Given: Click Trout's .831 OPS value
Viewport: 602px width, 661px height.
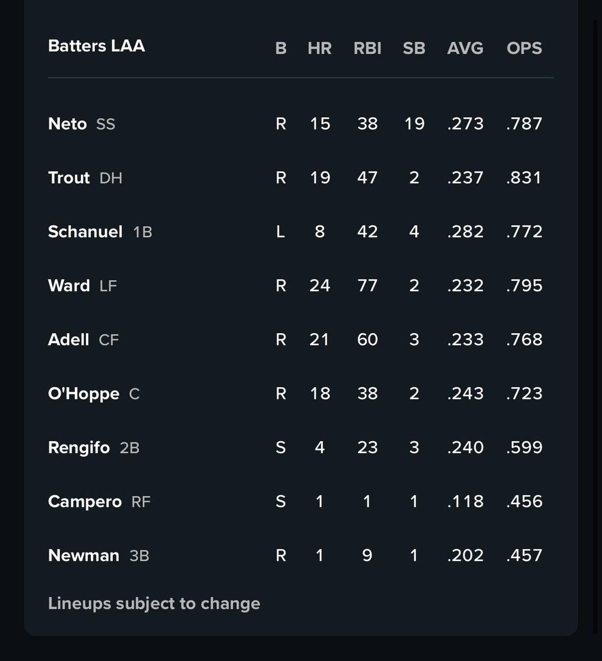Looking at the screenshot, I should tap(524, 177).
